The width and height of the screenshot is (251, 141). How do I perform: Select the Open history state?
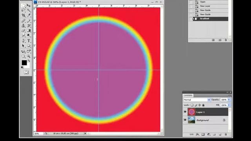[x=211, y=2]
